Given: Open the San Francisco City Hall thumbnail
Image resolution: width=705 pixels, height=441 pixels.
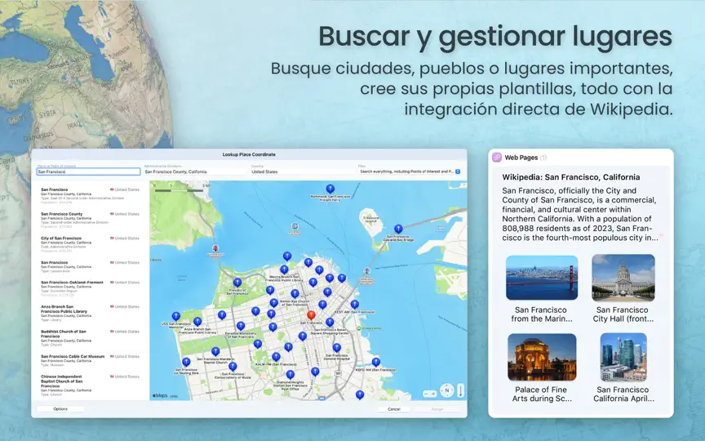Looking at the screenshot, I should [x=623, y=278].
